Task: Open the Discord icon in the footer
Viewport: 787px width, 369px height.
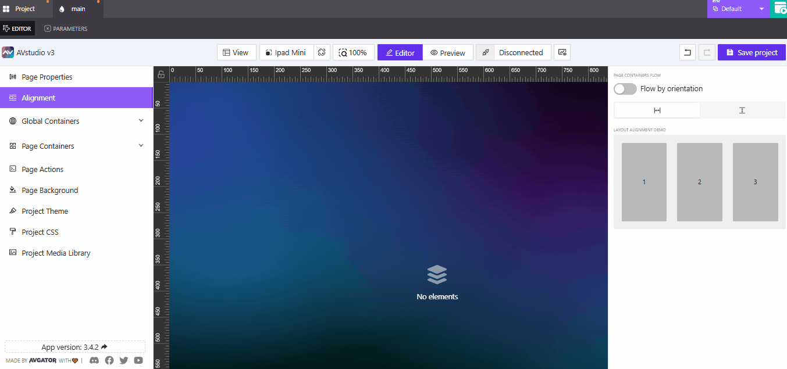Action: pyautogui.click(x=94, y=360)
